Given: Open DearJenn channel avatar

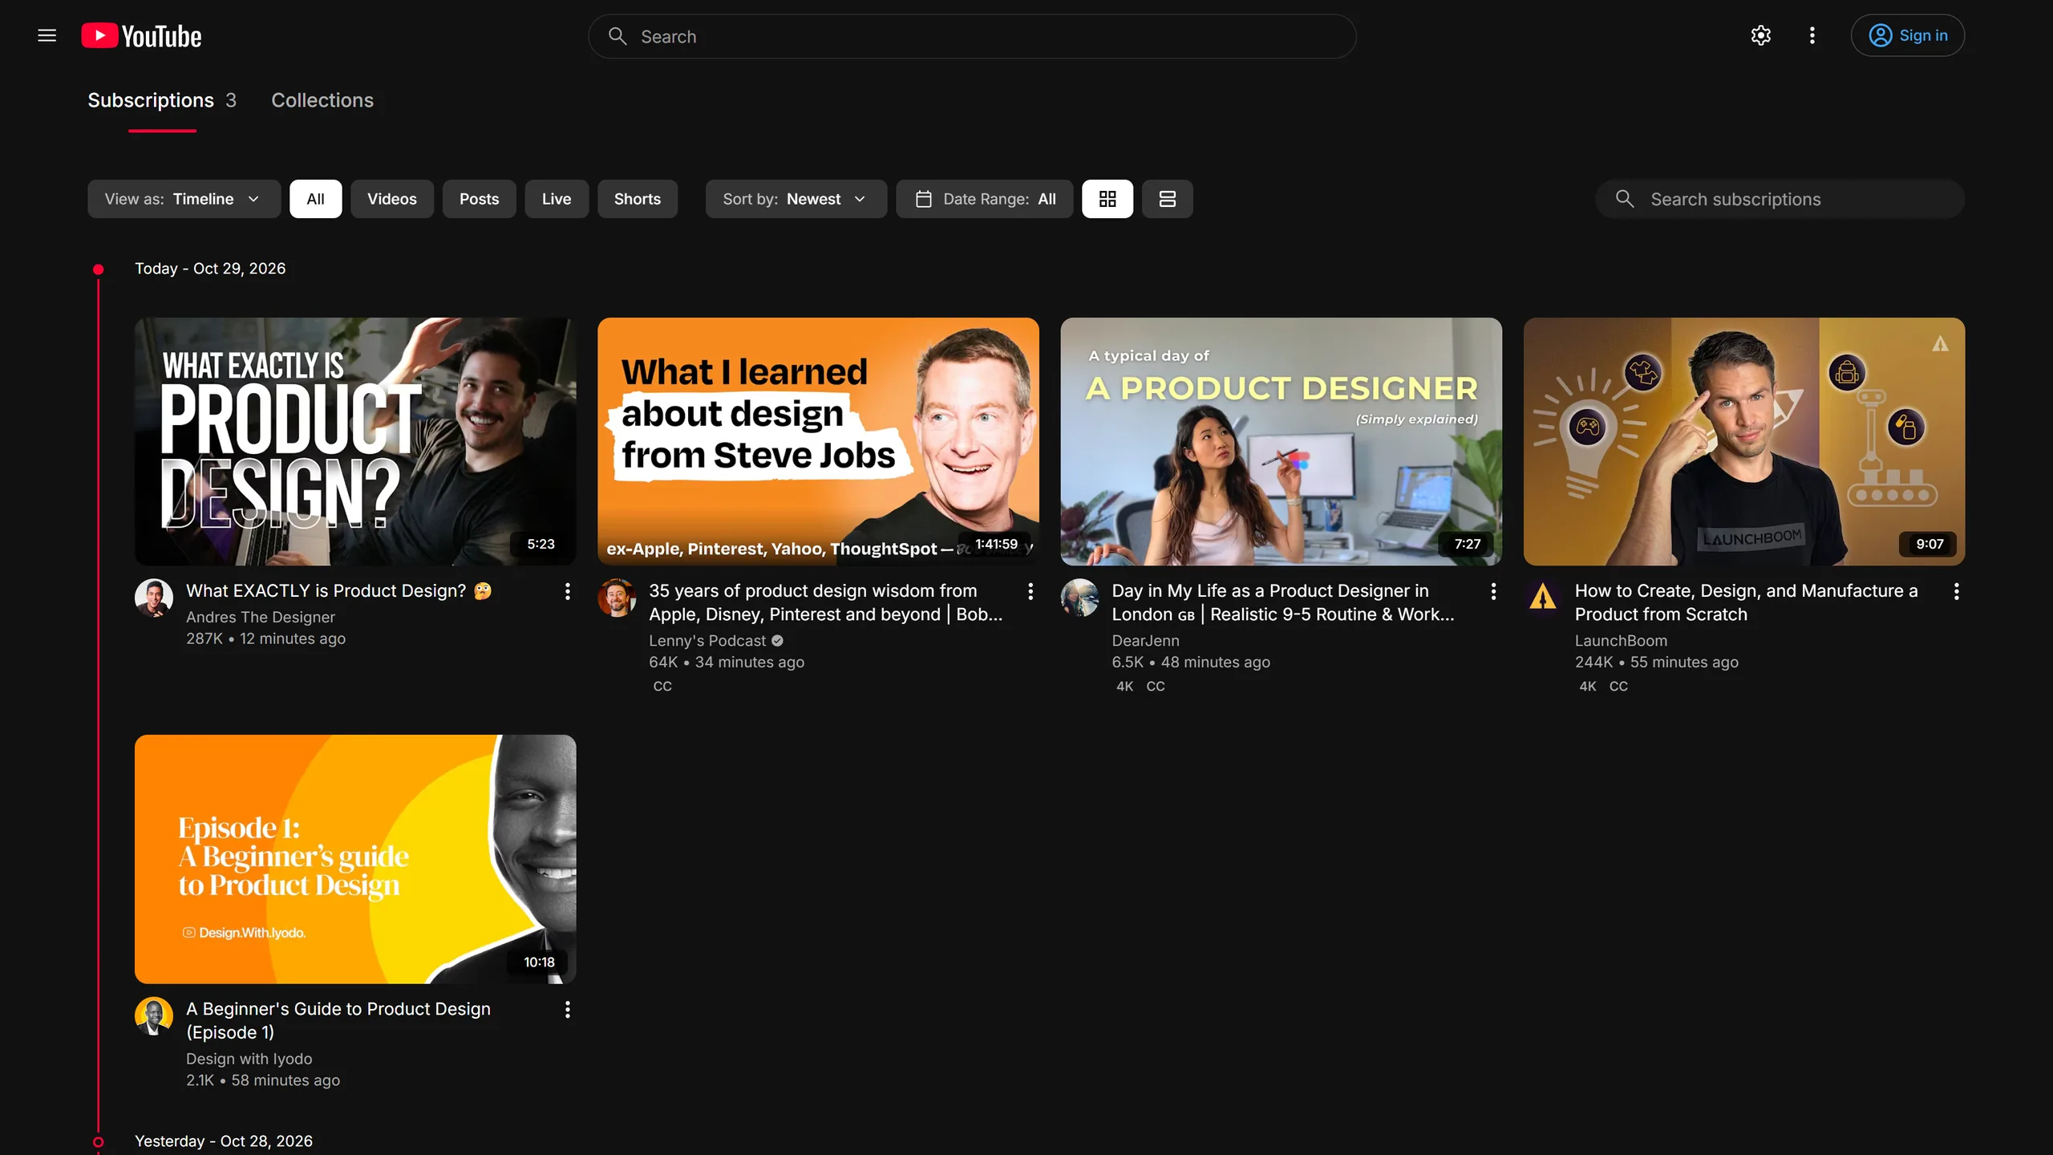Looking at the screenshot, I should (1079, 598).
